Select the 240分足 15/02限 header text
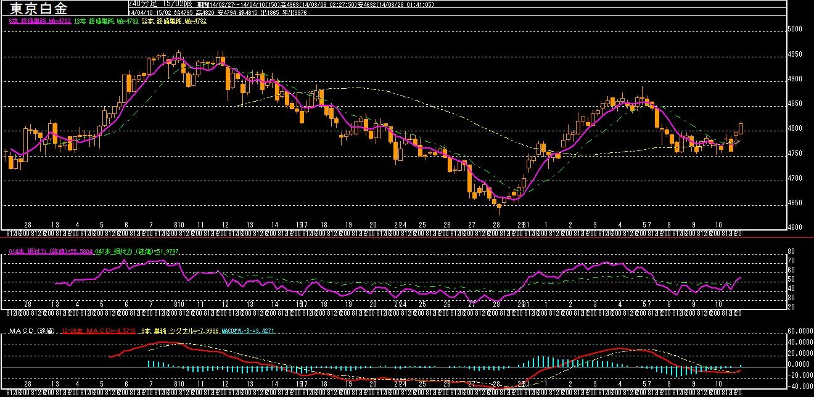The height and width of the screenshot is (397, 814). pos(160,4)
